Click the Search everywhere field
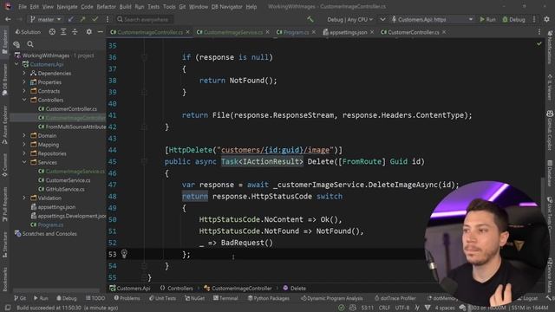Viewport: 555px width, 312px height. 145,19
